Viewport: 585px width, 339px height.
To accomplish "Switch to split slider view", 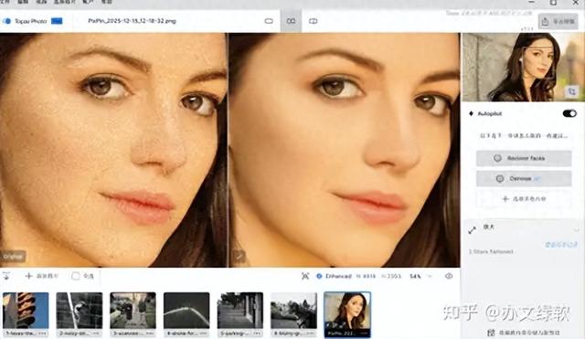I will pos(313,21).
